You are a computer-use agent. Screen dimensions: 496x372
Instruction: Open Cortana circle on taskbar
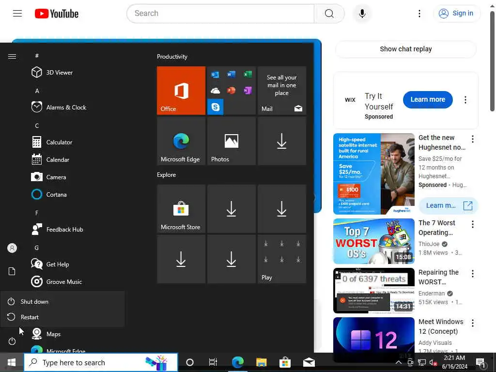[x=190, y=362]
